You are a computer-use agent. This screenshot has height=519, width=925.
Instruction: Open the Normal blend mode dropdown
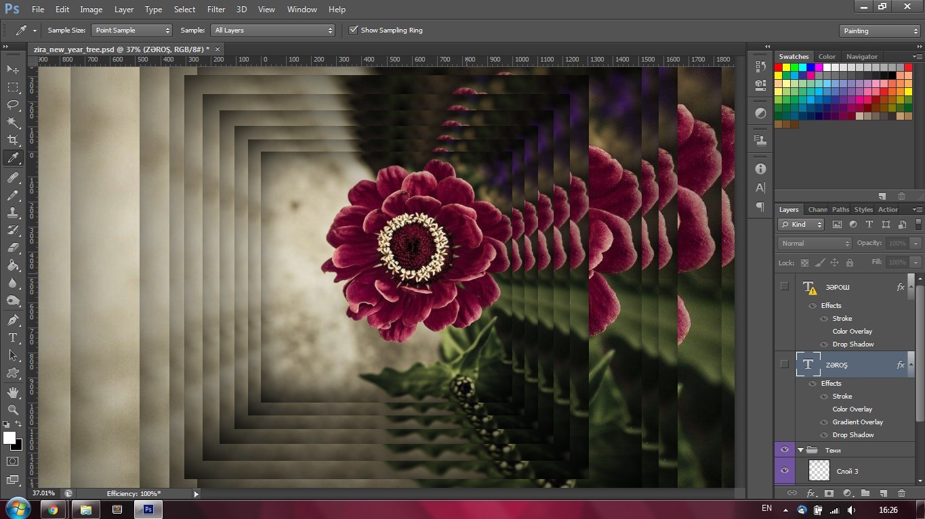tap(815, 243)
